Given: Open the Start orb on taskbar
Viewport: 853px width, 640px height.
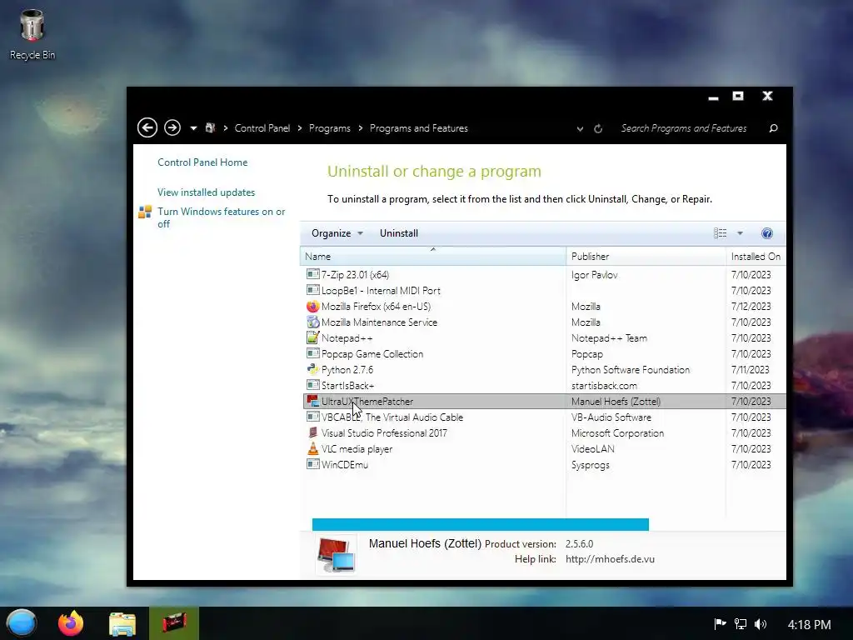Looking at the screenshot, I should click(22, 623).
